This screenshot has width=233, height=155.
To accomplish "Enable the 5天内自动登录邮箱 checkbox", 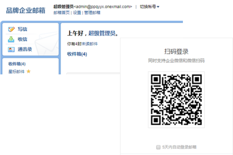I will click(158, 147).
